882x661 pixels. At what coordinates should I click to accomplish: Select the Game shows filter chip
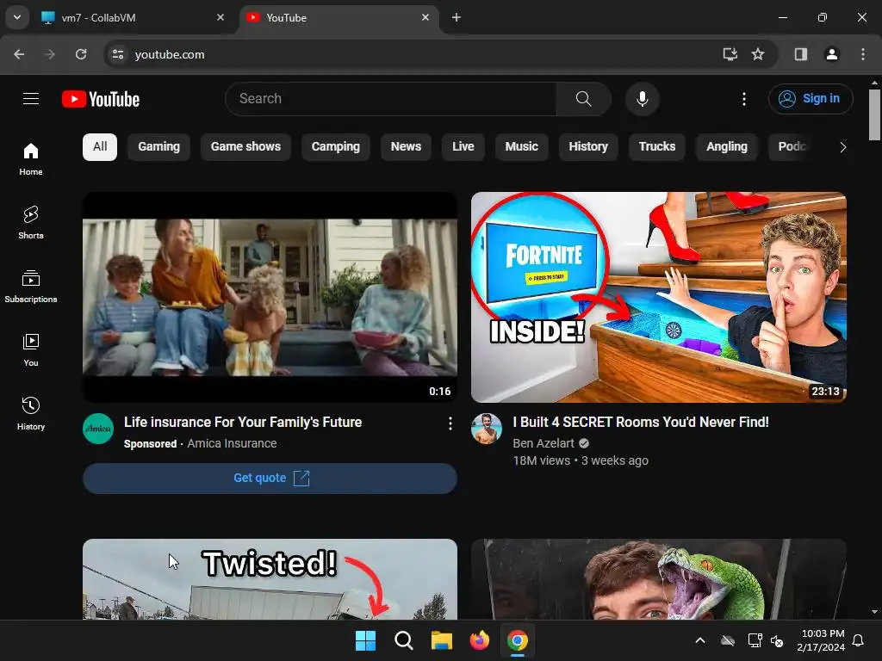coord(245,146)
